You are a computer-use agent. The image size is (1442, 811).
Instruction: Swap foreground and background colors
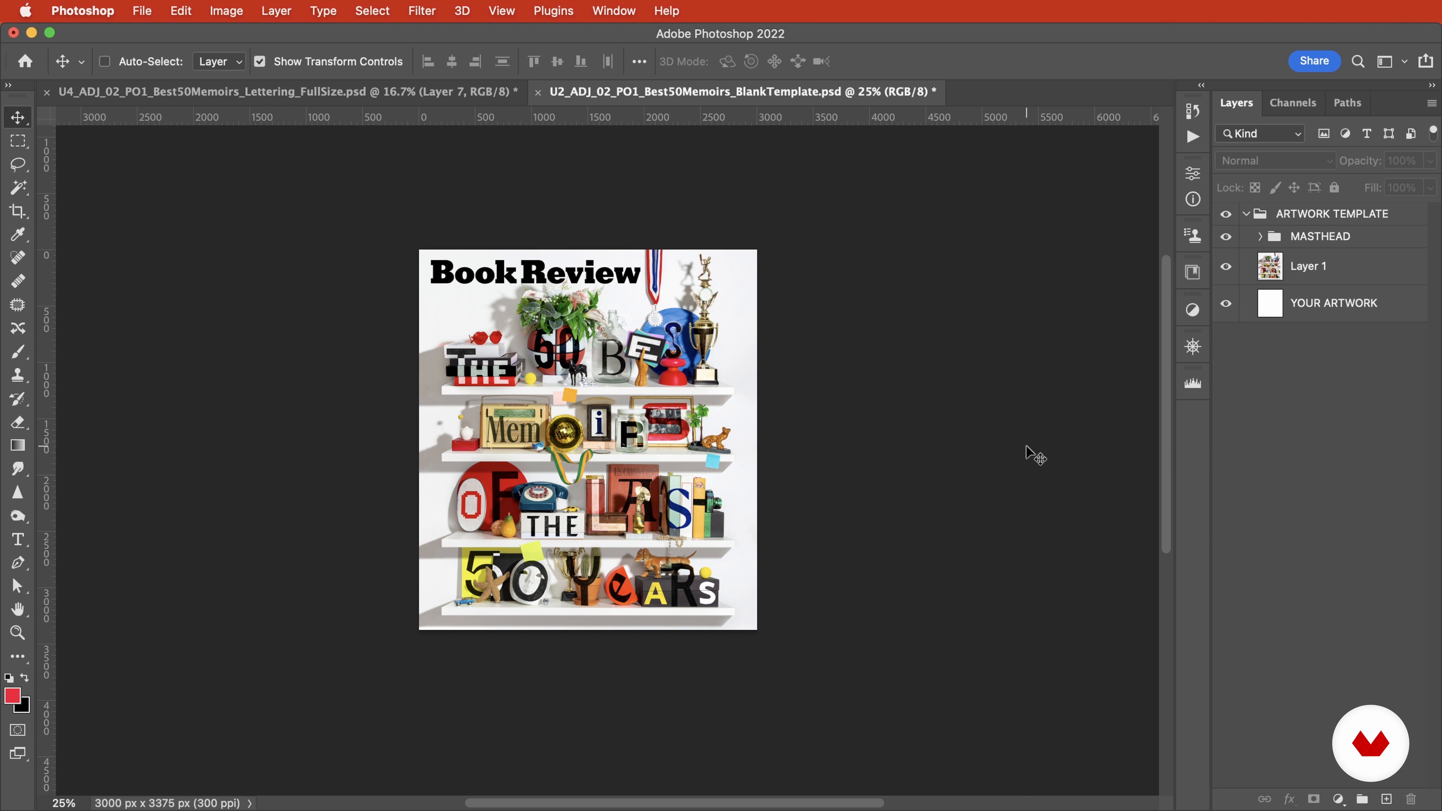tap(25, 678)
